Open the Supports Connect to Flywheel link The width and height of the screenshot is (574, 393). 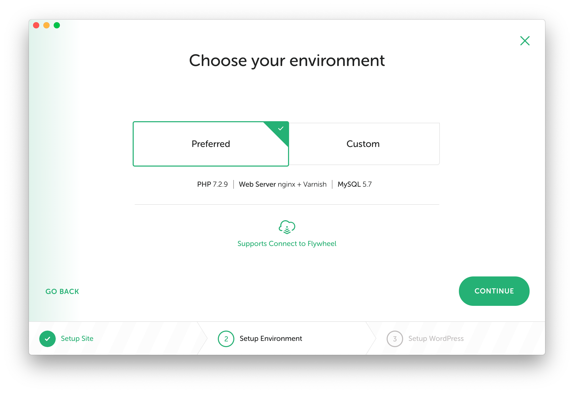287,243
